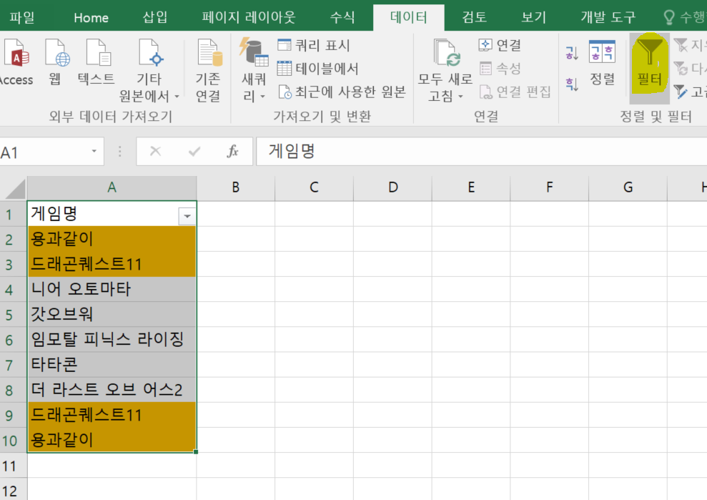Click the formula bar containing 게임명
The height and width of the screenshot is (500, 707).
[x=482, y=151]
